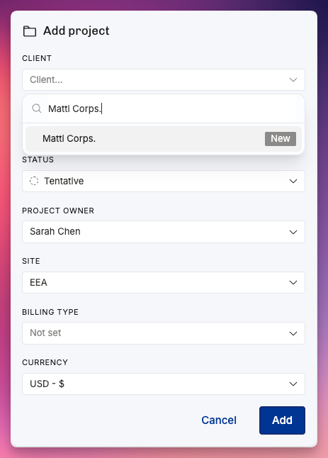The width and height of the screenshot is (328, 458).
Task: Open the USD - $ currency dropdown
Action: click(x=164, y=384)
